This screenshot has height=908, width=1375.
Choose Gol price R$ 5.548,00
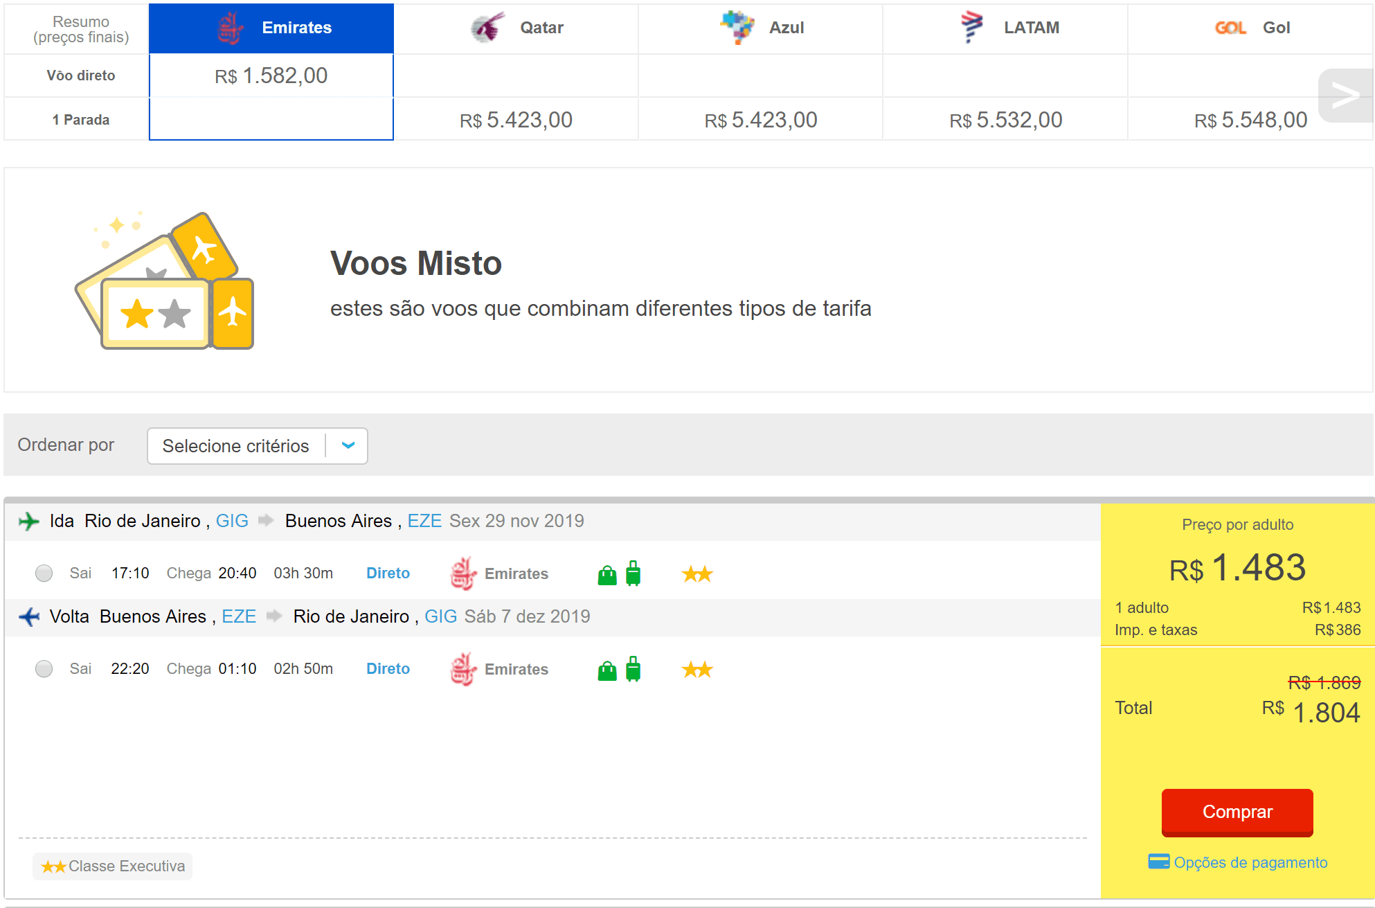coord(1250,120)
